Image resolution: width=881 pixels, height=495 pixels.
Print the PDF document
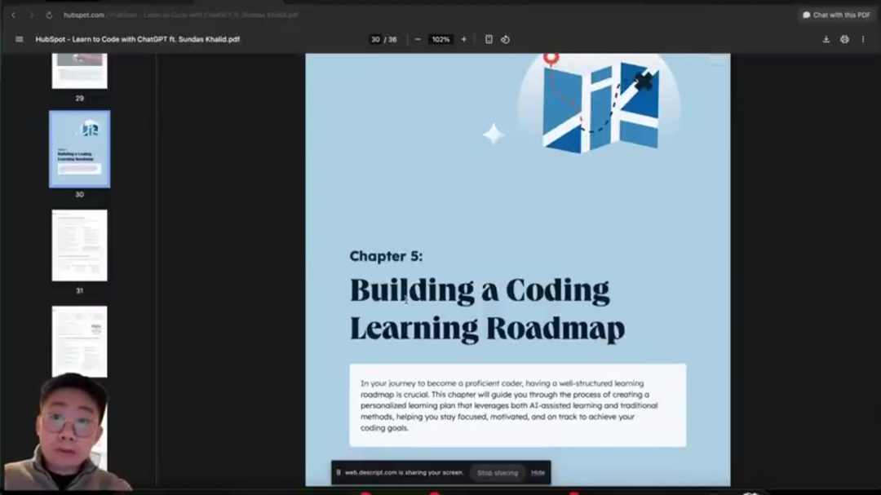pos(844,39)
